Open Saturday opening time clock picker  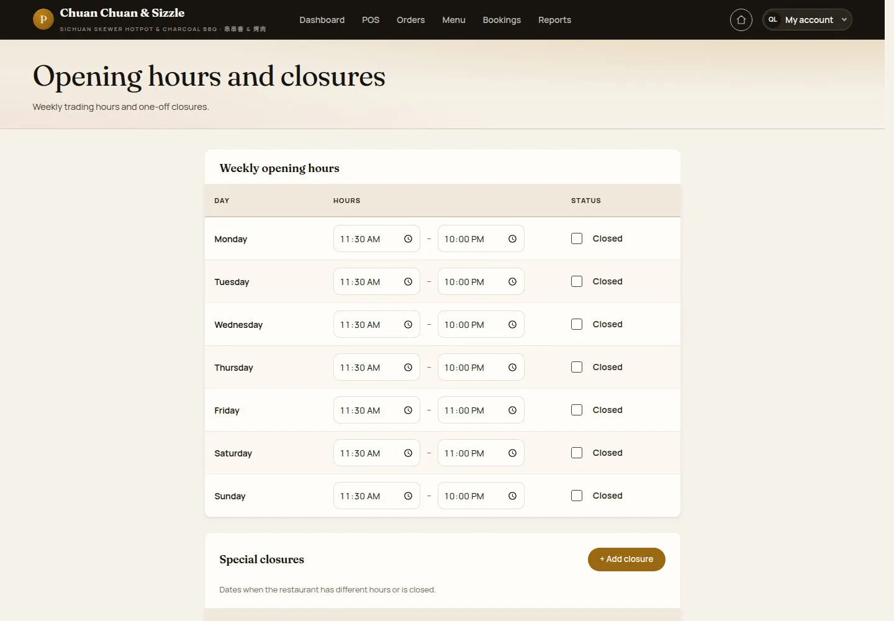pos(408,453)
